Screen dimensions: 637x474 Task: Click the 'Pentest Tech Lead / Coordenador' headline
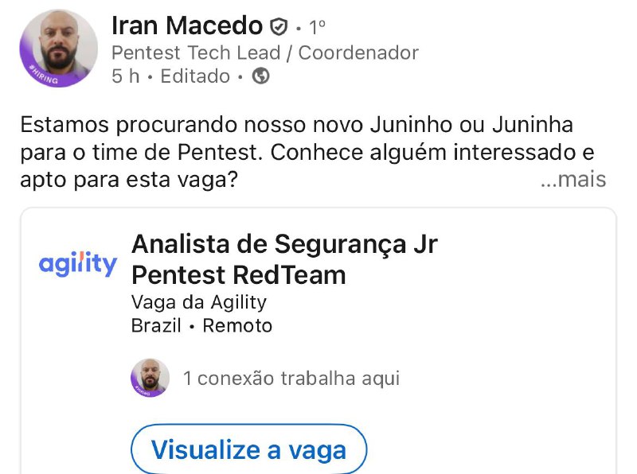point(263,52)
